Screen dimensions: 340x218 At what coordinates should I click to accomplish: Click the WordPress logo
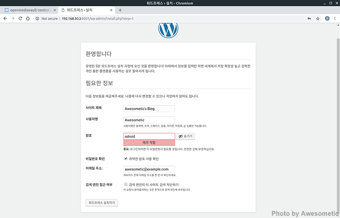(x=168, y=30)
